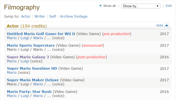Image resolution: width=178 pixels, height=100 pixels.
Task: Open Mario Party: Star Rush title
Action: click(29, 92)
